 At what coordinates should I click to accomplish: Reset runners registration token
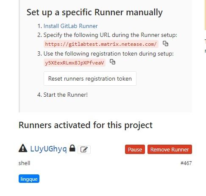tap(90, 78)
